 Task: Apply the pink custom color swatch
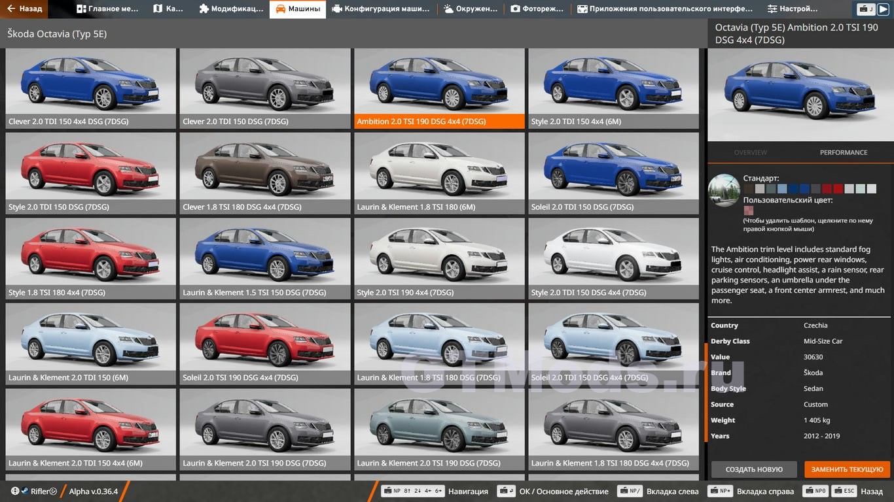[x=748, y=210]
